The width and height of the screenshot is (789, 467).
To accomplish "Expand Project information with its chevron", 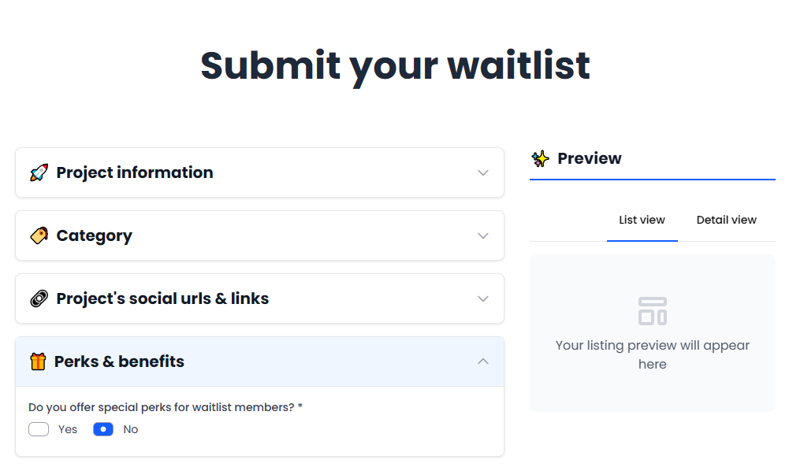I will (x=483, y=172).
